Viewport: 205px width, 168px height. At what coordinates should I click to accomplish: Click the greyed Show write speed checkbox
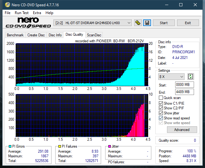click(x=161, y=123)
